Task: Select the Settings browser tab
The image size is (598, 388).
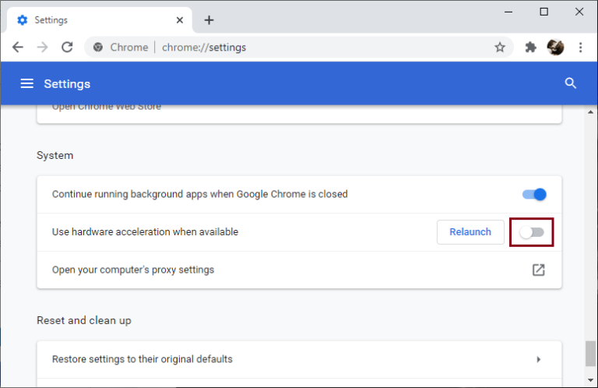Action: [x=86, y=20]
